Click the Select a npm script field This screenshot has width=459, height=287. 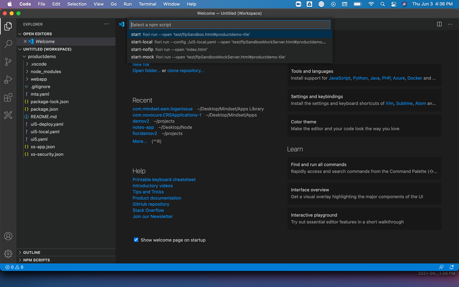pyautogui.click(x=230, y=25)
